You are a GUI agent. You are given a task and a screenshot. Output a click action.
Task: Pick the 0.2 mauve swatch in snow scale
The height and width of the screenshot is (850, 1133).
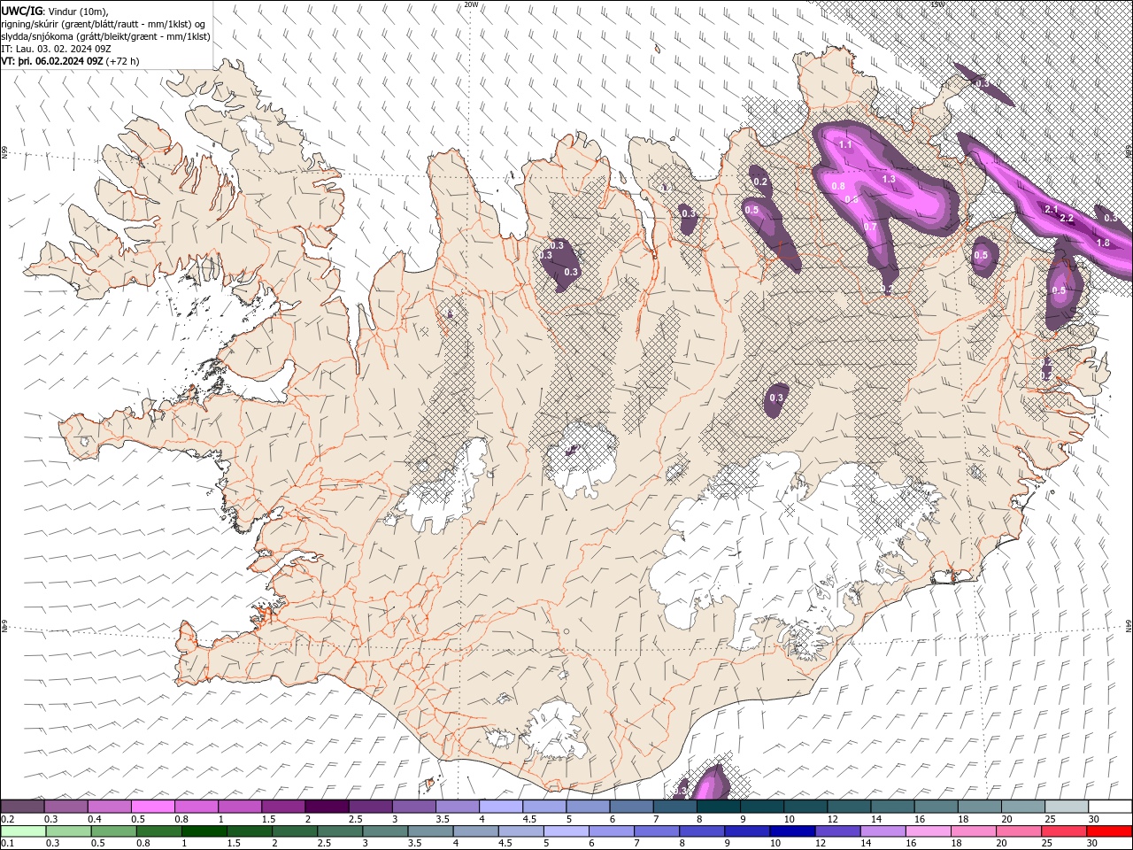[x=22, y=806]
